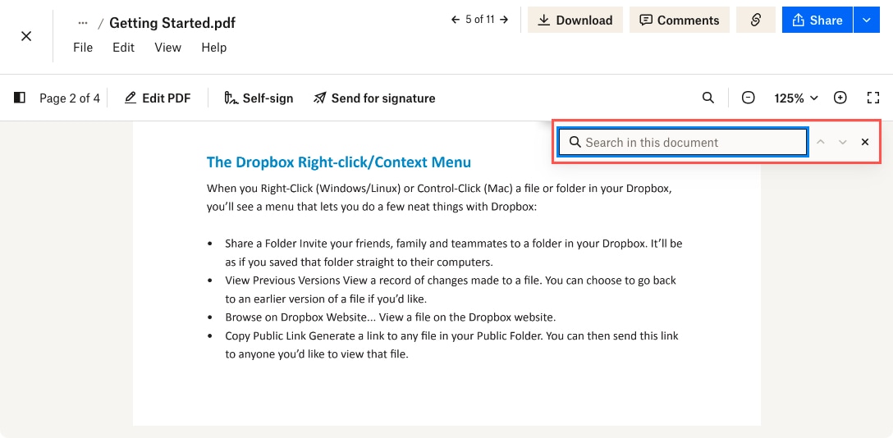
Task: Go to previous file arrow
Action: click(455, 20)
